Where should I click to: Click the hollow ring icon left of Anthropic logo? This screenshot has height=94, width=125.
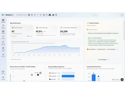pos(46,15)
